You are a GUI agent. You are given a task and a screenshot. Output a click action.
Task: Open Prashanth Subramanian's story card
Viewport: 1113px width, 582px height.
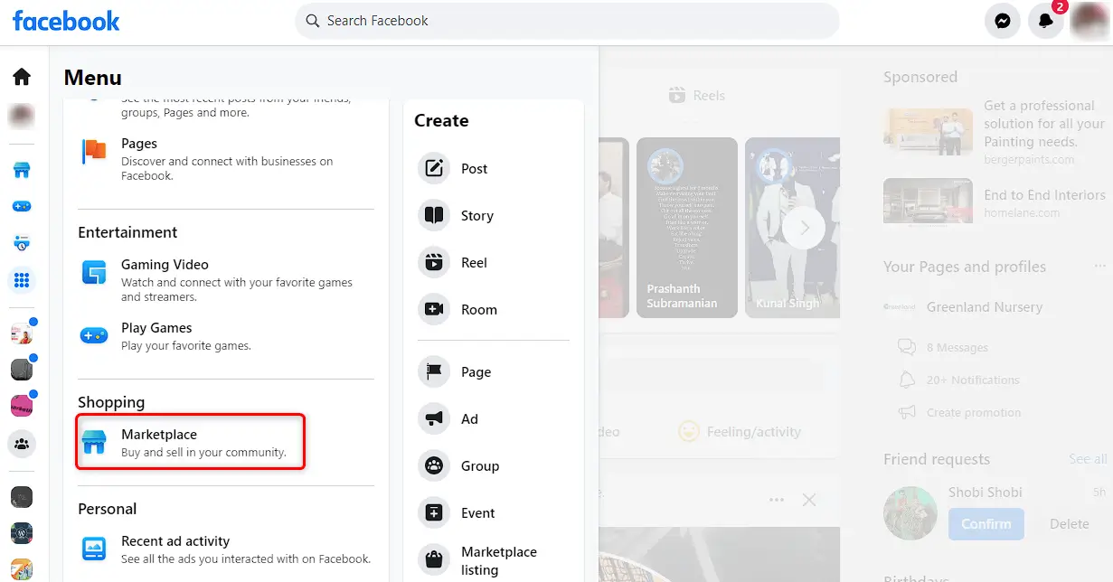687,228
